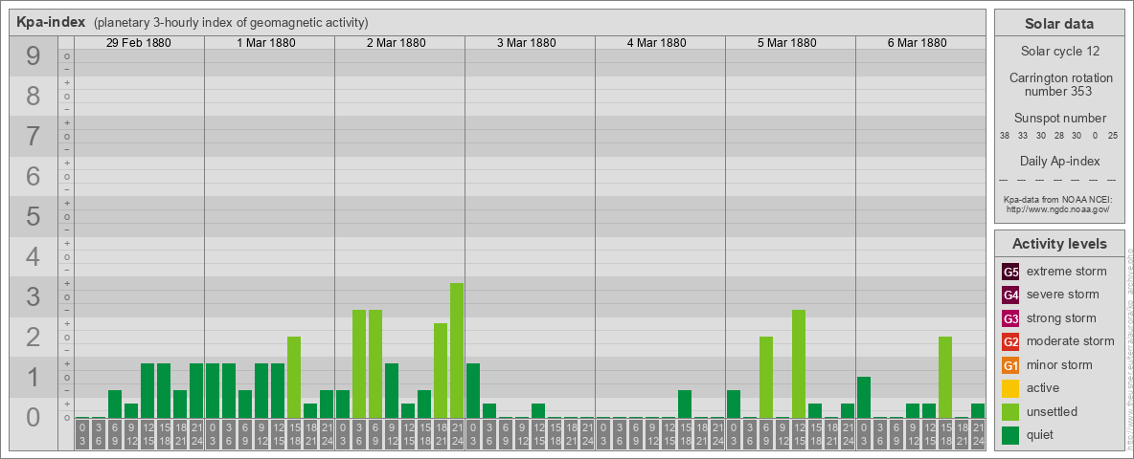Click the G2 moderate storm badge
Viewport: 1134px width, 459px height.
1010,342
